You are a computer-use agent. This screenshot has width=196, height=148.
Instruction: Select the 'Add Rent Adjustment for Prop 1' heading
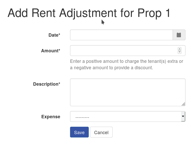[89, 13]
